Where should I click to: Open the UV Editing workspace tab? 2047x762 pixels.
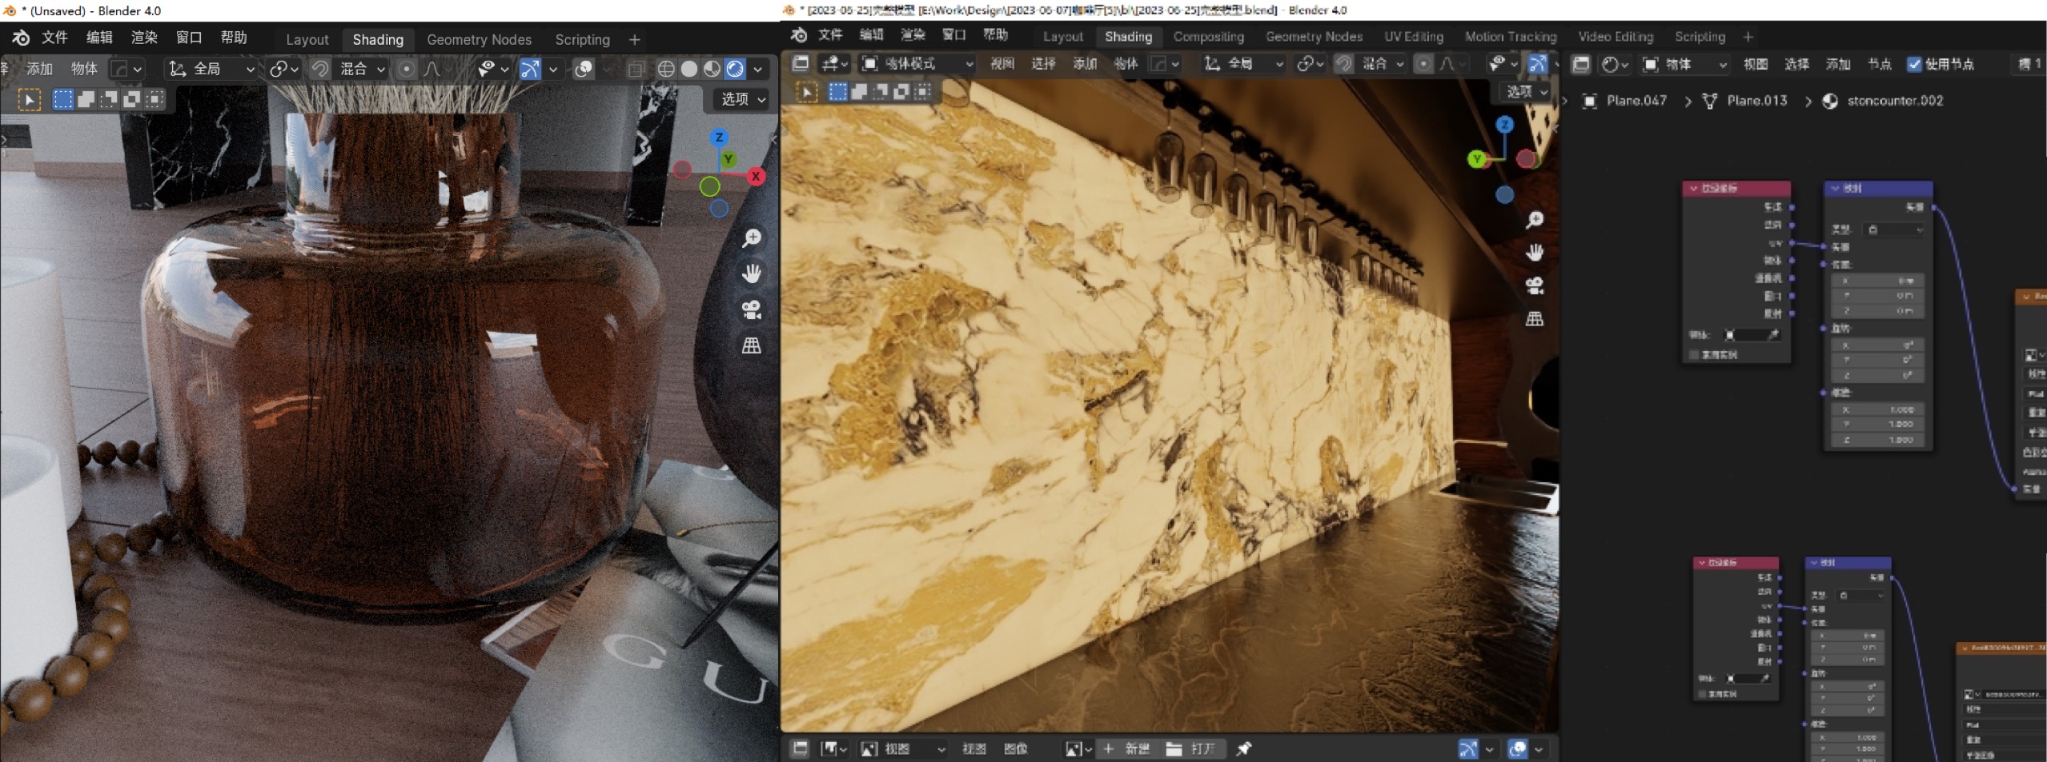pos(1413,37)
